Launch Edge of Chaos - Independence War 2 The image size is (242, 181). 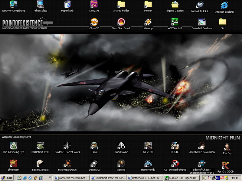[x=202, y=167]
